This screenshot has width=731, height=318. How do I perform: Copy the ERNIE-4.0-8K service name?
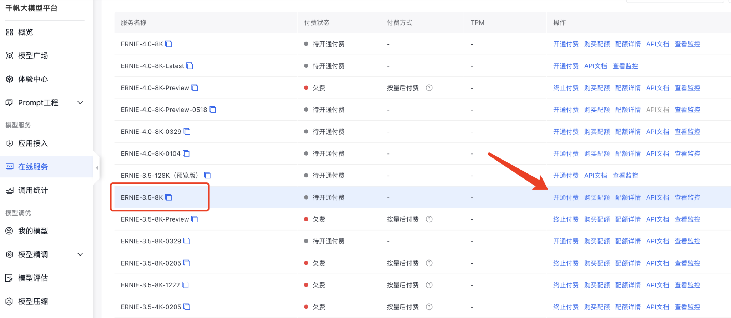pyautogui.click(x=169, y=44)
